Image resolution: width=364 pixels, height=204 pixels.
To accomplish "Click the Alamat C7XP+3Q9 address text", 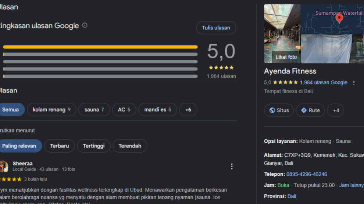I will pos(314,159).
